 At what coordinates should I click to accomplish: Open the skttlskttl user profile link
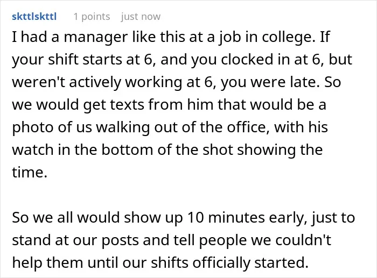pos(34,17)
